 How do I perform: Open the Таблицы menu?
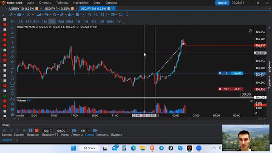(x=62, y=3)
